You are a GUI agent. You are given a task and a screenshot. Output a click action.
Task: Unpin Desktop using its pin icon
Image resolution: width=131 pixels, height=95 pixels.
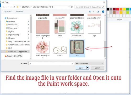pos(28,21)
